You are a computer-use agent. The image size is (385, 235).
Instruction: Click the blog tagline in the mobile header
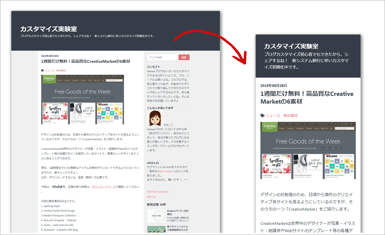[306, 60]
